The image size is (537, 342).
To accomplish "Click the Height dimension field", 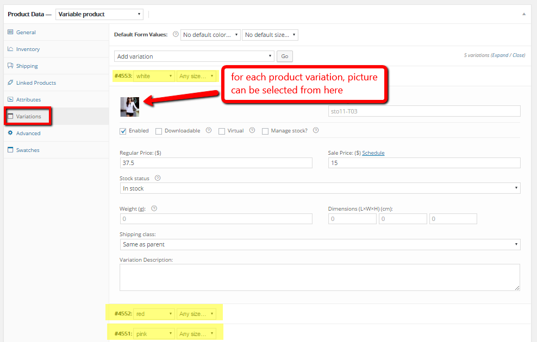I will 453,219.
